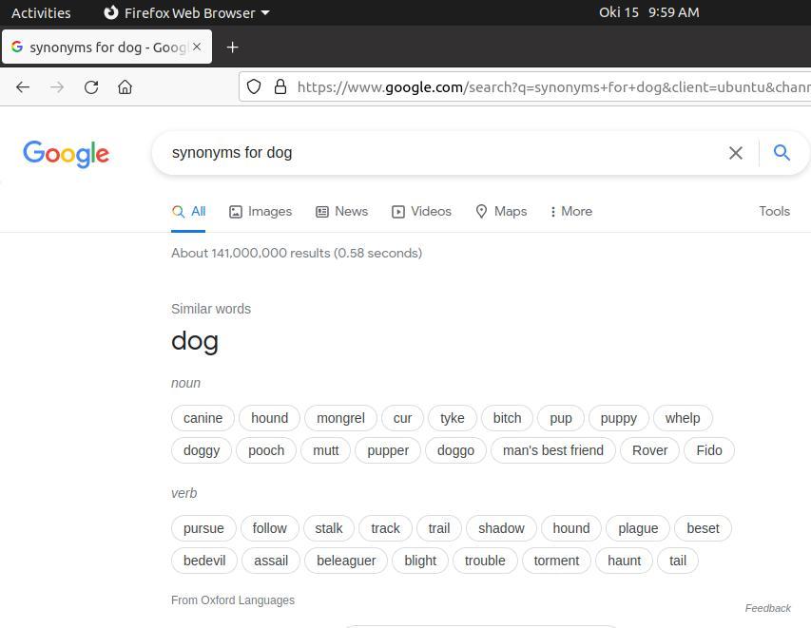Clear the search box with X
The image size is (811, 628).
pos(736,153)
